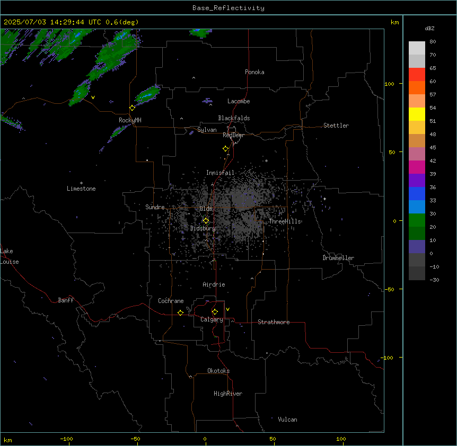
Task: Click the light gray 80 dBZ swatch
Action: 417,48
